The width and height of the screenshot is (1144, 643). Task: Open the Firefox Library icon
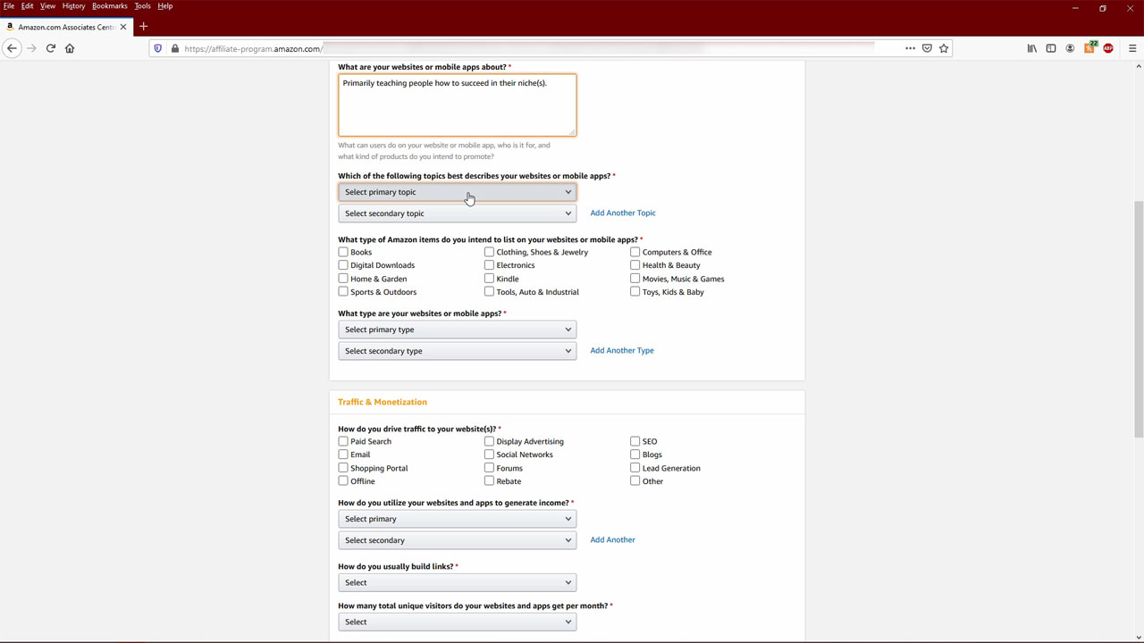click(x=1032, y=48)
